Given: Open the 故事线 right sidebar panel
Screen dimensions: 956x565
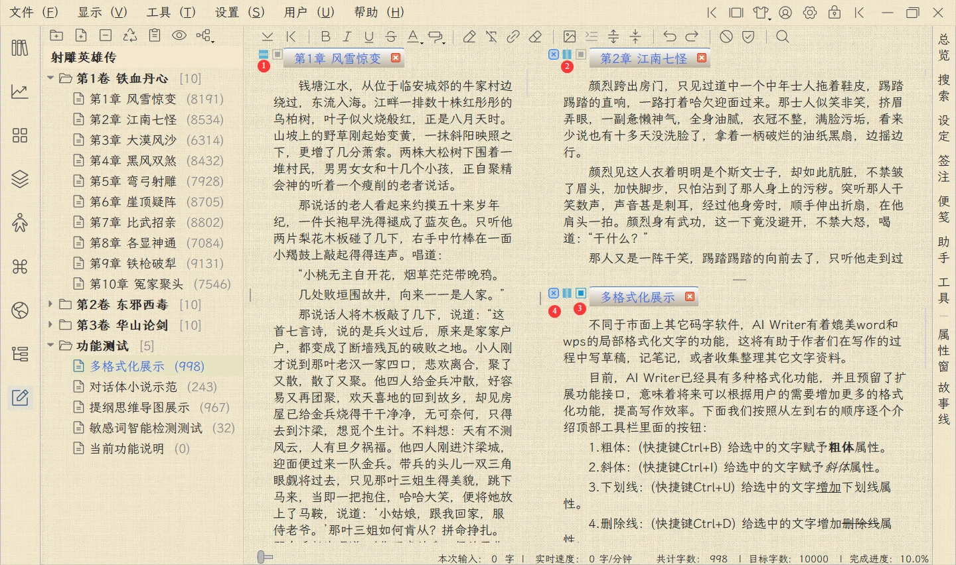Looking at the screenshot, I should point(944,403).
